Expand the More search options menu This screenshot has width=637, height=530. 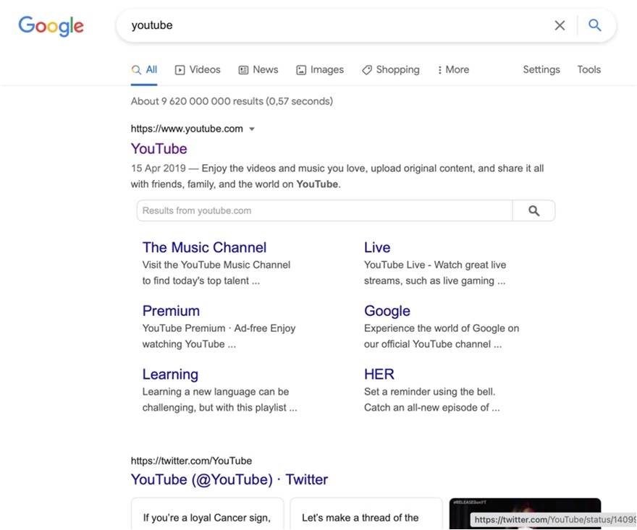click(453, 69)
